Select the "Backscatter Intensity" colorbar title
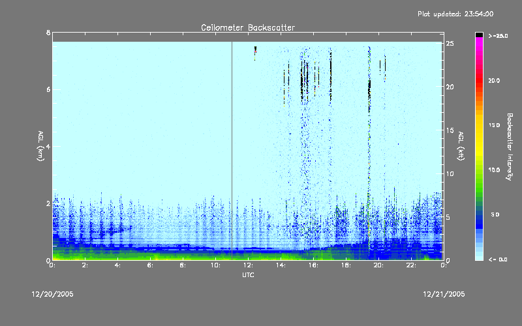 (x=510, y=147)
